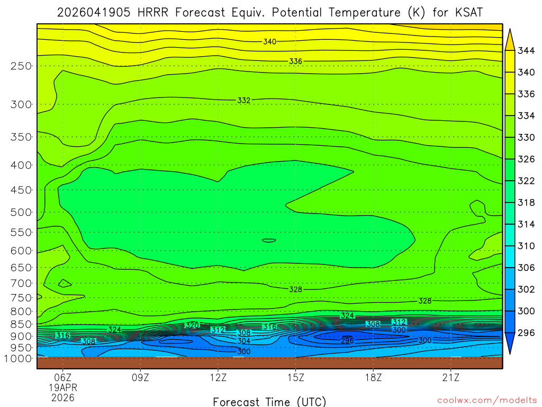The height and width of the screenshot is (407, 542).
Task: Click the Forecast Time (UTC) axis title
Action: tap(269, 402)
